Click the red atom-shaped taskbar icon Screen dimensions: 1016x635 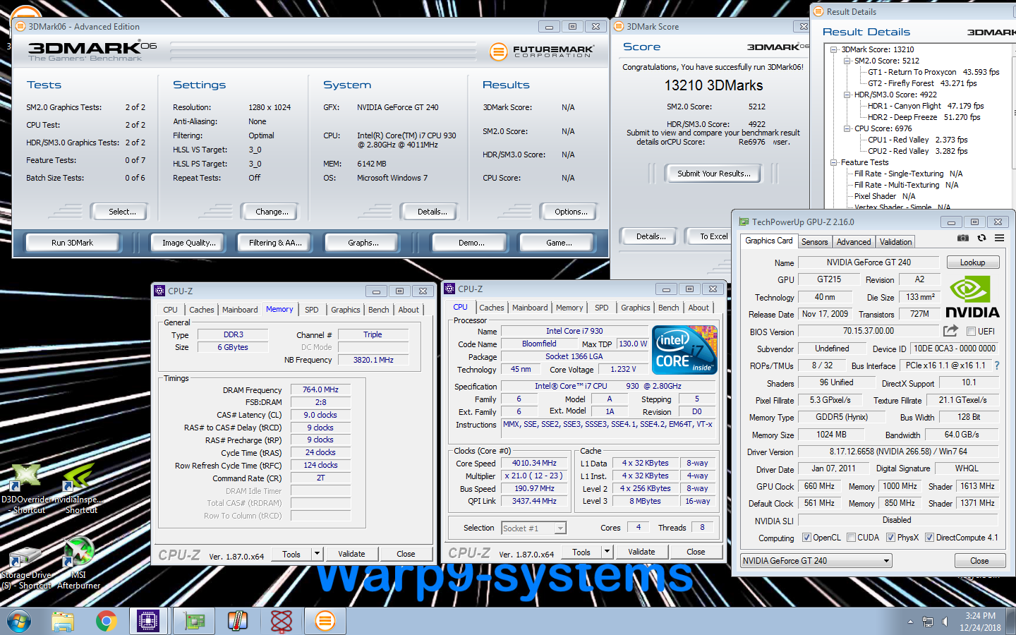point(282,621)
